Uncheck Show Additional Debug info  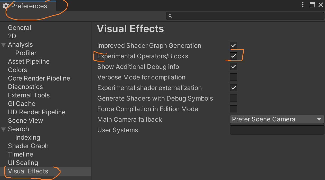(233, 67)
